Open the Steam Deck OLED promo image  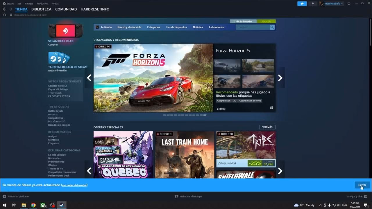pos(65,30)
